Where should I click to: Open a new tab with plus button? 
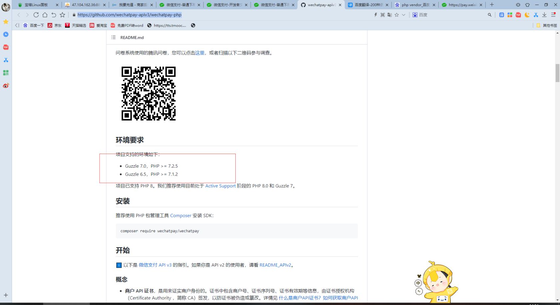click(492, 5)
